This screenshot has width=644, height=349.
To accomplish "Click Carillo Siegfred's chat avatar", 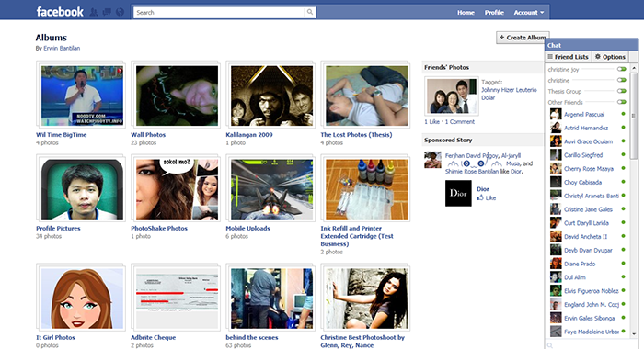I will pyautogui.click(x=556, y=154).
